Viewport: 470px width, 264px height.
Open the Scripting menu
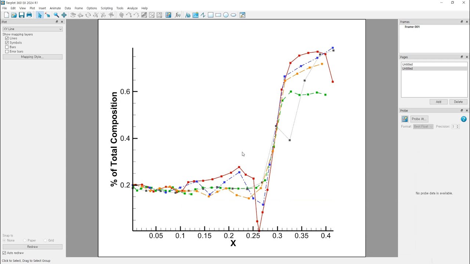106,8
